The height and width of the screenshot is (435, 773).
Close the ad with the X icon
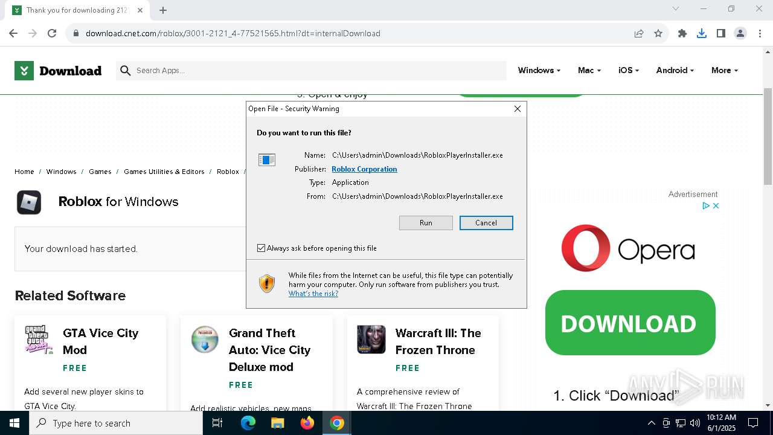point(716,205)
